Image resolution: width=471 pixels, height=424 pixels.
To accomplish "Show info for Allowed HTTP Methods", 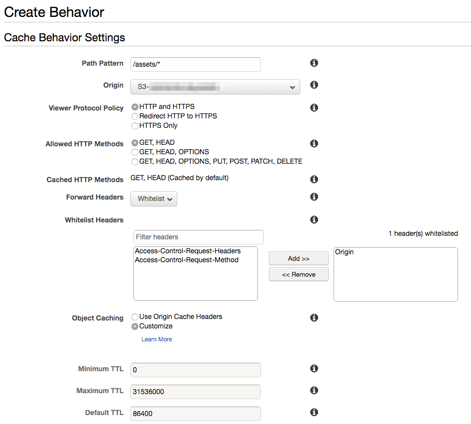I will [x=314, y=143].
